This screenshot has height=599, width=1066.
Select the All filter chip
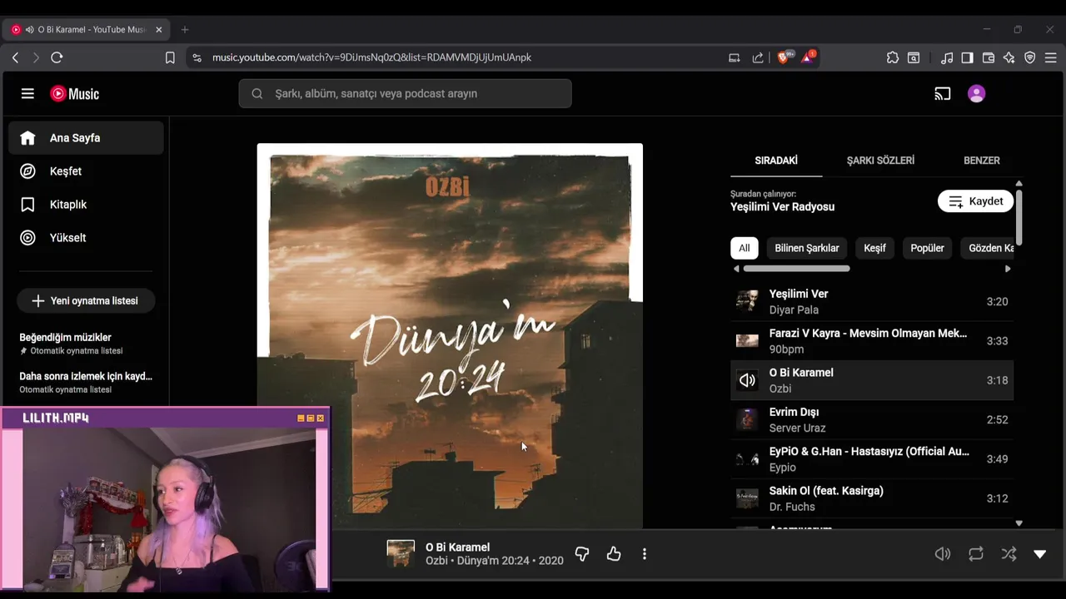pyautogui.click(x=745, y=248)
